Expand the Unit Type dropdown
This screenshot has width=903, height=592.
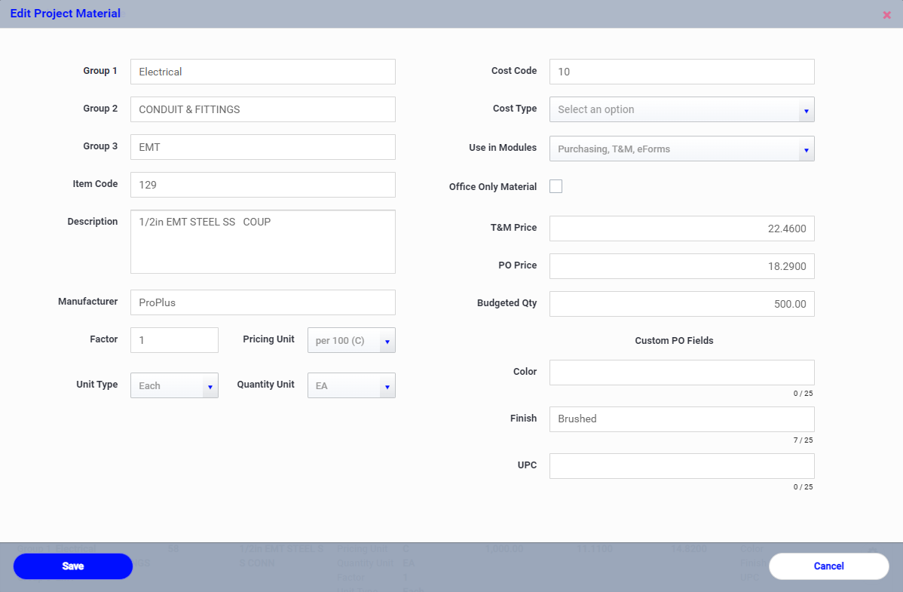coord(175,385)
